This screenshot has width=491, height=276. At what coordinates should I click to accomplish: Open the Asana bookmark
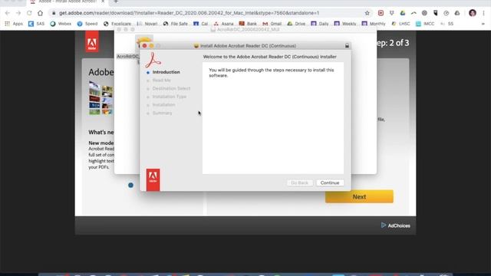click(x=223, y=24)
